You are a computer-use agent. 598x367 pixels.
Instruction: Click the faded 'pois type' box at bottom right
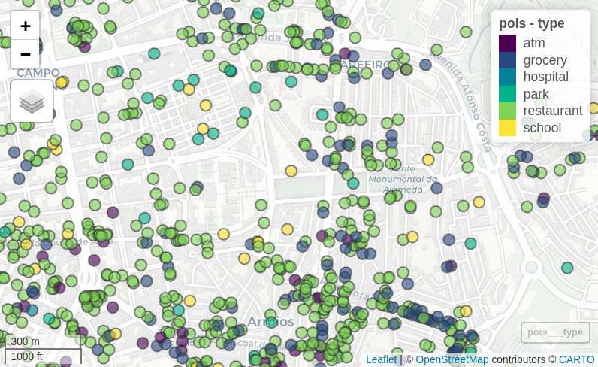554,332
